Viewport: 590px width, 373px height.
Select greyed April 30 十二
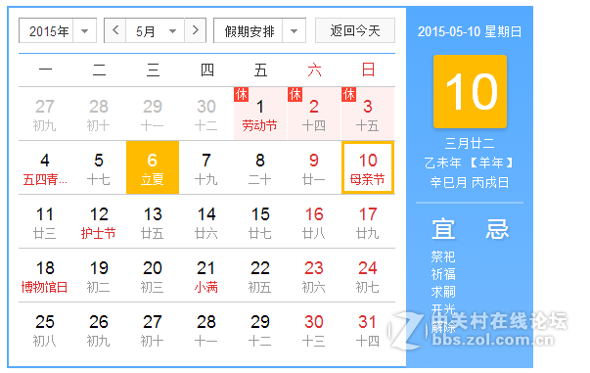pyautogui.click(x=206, y=114)
